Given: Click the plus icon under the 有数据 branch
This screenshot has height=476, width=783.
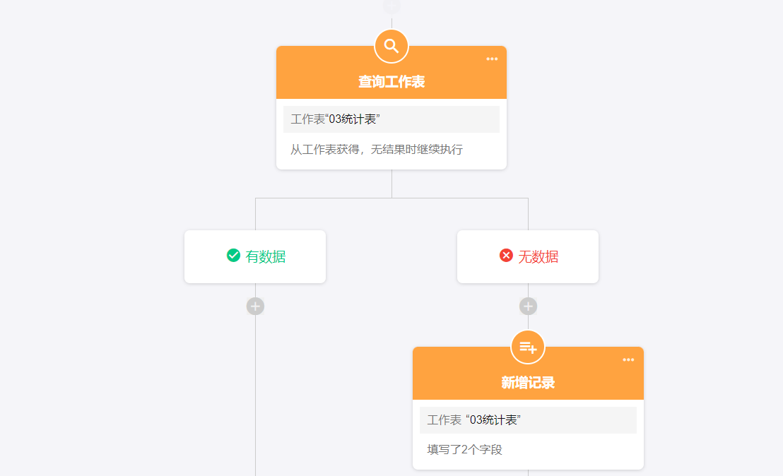Looking at the screenshot, I should point(254,306).
